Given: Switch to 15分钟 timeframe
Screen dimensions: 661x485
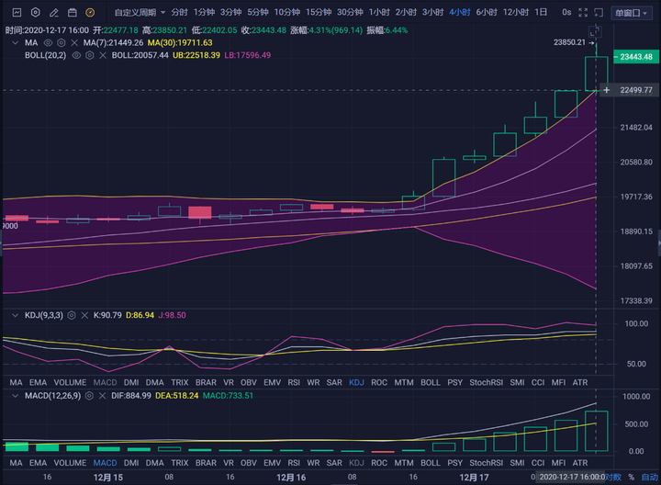Looking at the screenshot, I should coord(319,13).
